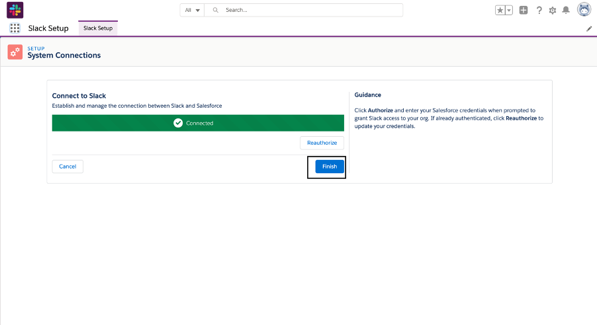597x325 pixels.
Task: Click the Connected checkmark icon
Action: point(178,123)
